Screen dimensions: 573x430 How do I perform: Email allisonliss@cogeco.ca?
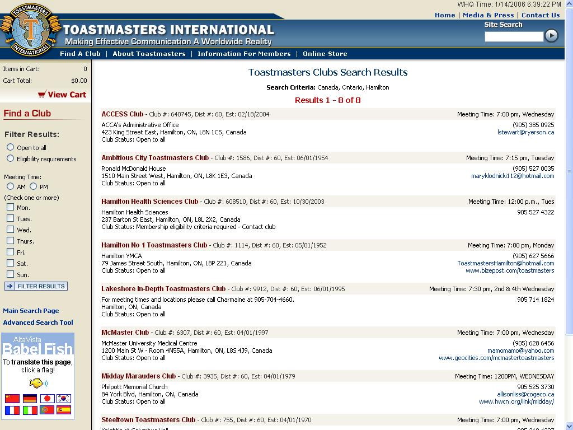click(525, 394)
